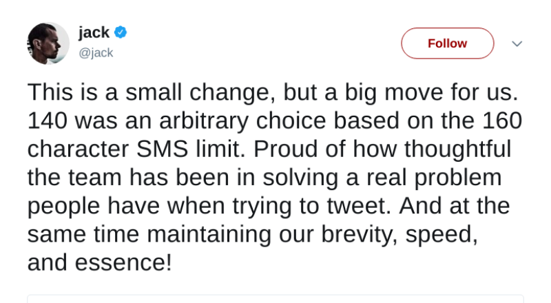Viewport: 551px width, 303px height.
Task: Follow the jack account
Action: coord(447,43)
